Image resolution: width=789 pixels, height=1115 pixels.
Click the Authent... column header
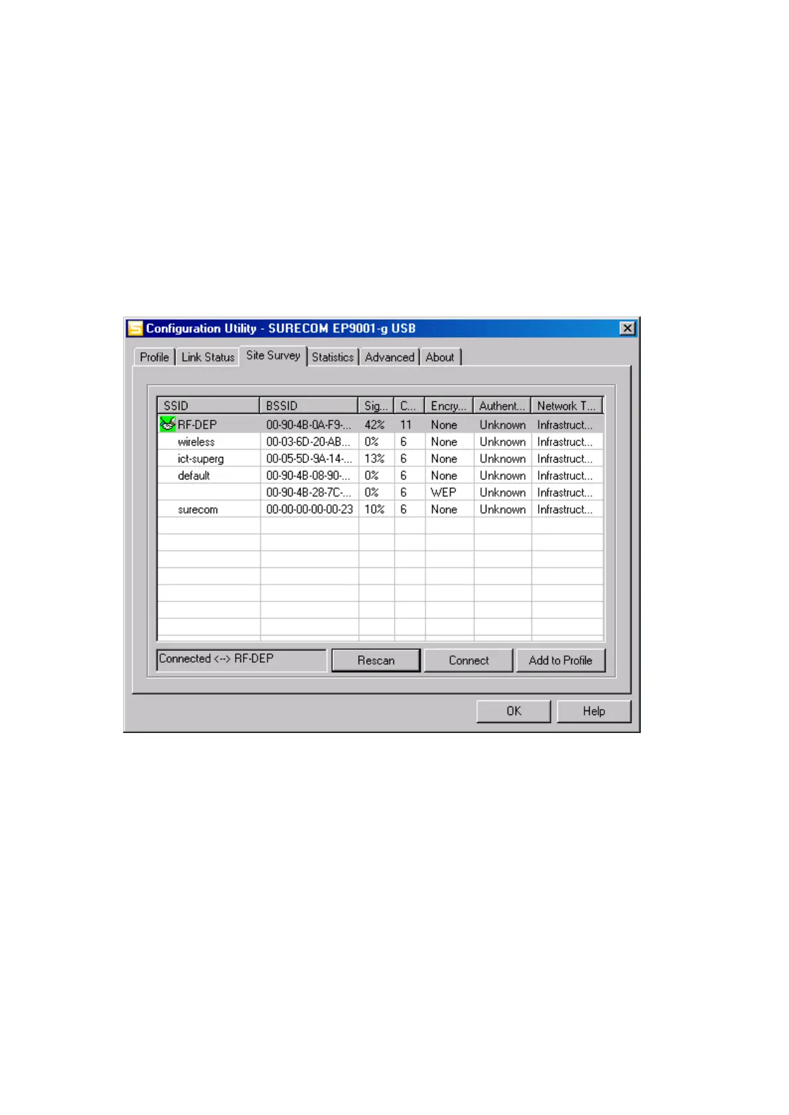tap(502, 406)
